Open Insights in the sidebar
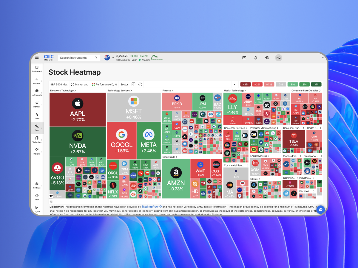 coord(37,151)
